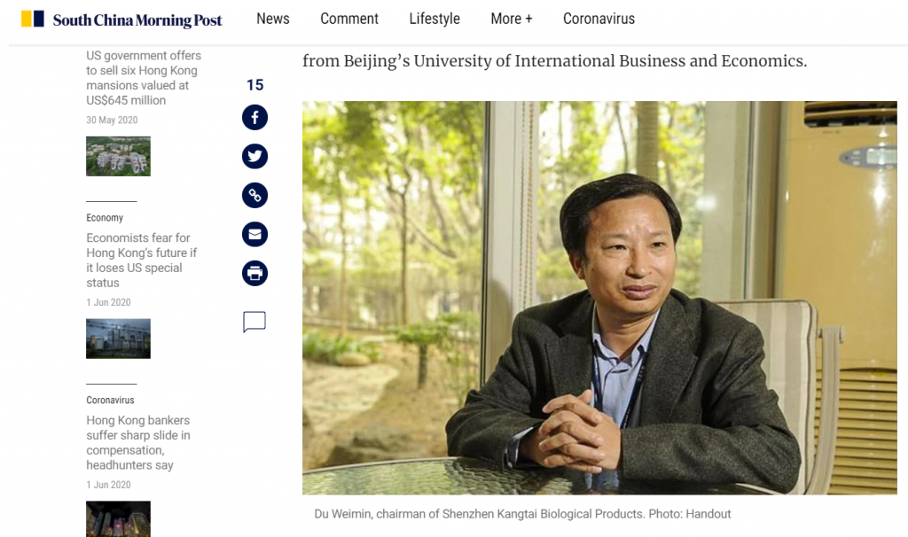Expand the More + menu
908x537 pixels.
click(512, 19)
